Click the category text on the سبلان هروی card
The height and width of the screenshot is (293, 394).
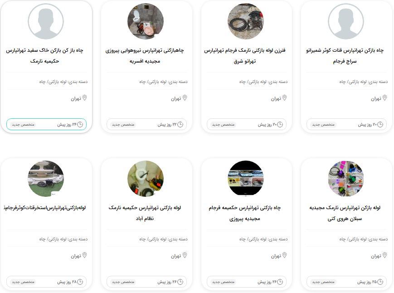coord(363,239)
